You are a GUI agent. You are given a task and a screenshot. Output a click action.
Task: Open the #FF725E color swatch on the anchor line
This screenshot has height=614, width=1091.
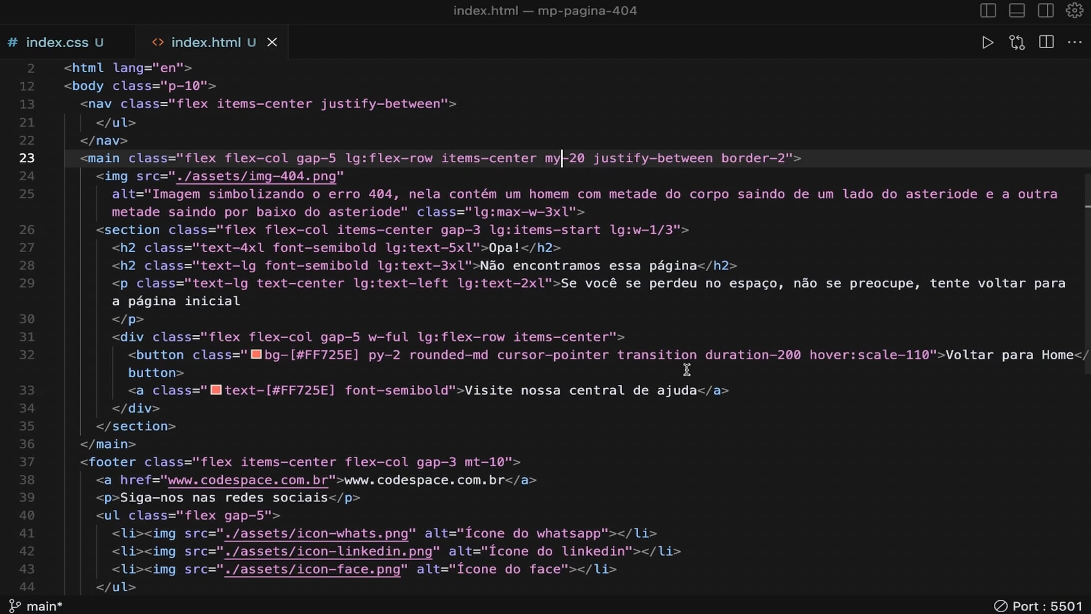[216, 390]
